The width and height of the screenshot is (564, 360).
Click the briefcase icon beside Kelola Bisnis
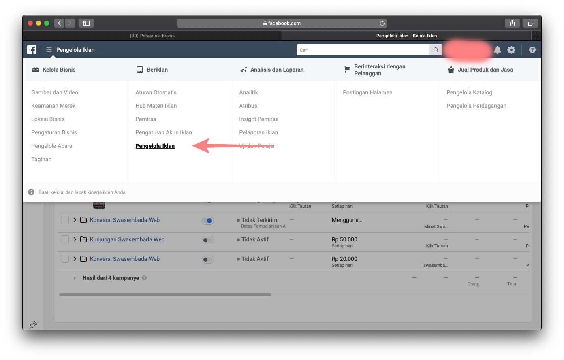[36, 70]
